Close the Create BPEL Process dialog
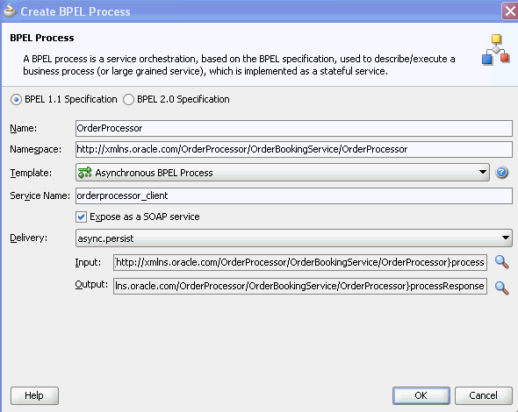The width and height of the screenshot is (518, 412). click(510, 11)
